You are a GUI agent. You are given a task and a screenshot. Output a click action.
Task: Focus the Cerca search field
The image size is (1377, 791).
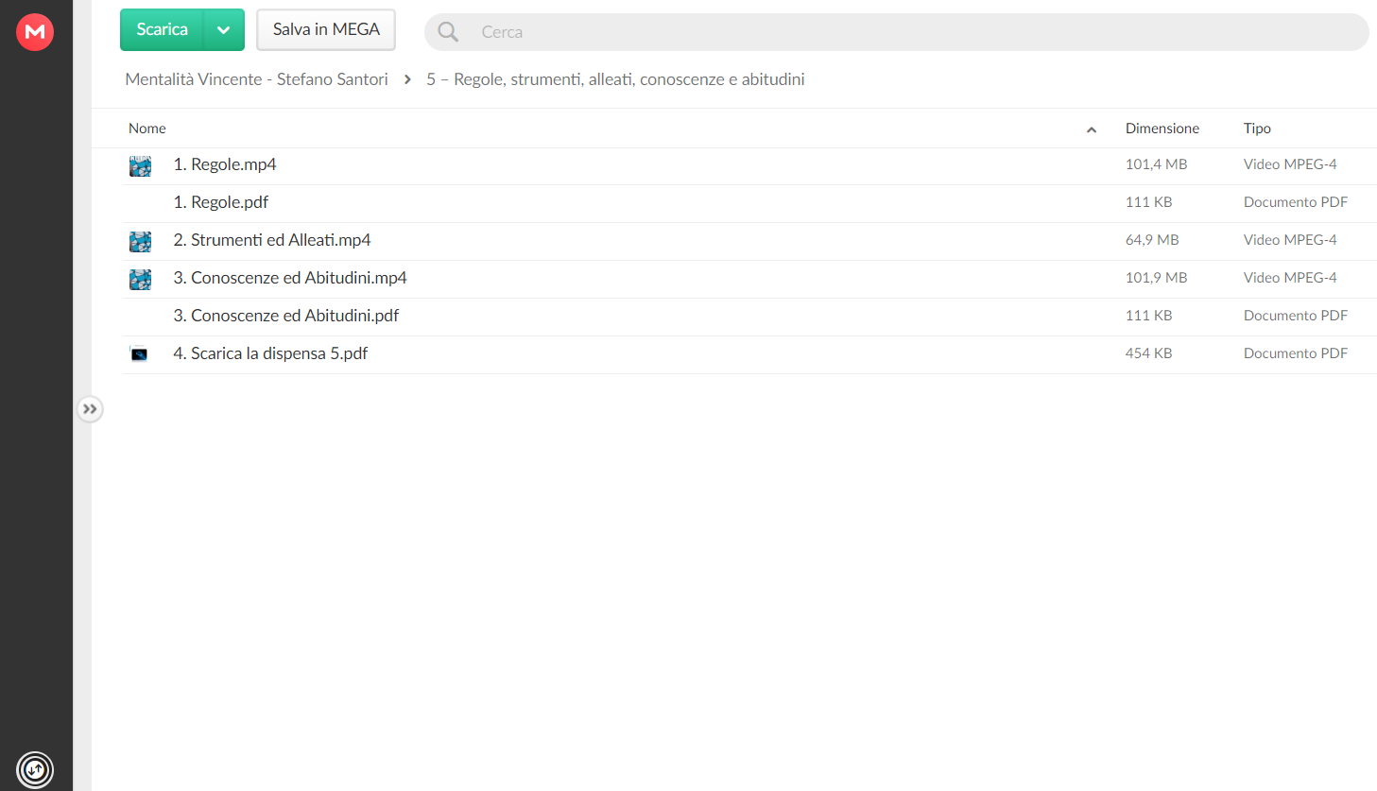[896, 32]
